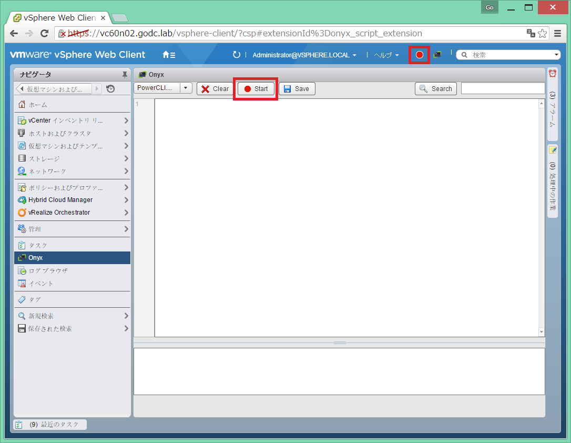Image resolution: width=571 pixels, height=443 pixels.
Task: Open 最近のタスク panel
Action: click(x=50, y=425)
